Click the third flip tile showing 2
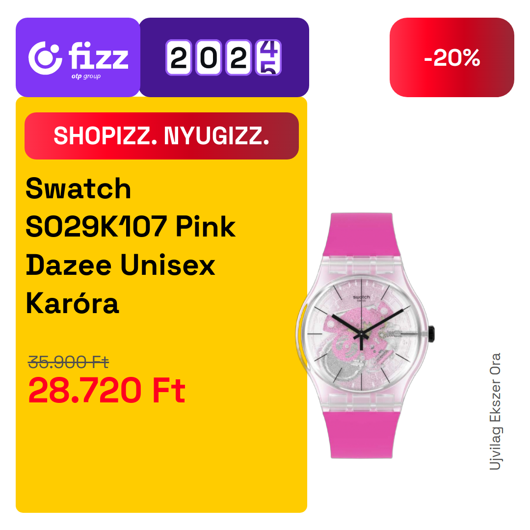530x530 pixels. (x=238, y=57)
